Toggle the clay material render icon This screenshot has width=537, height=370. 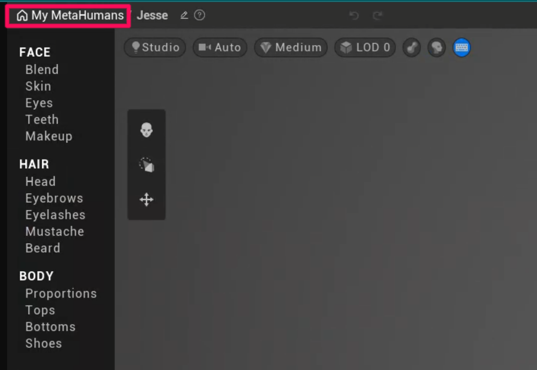coord(411,48)
